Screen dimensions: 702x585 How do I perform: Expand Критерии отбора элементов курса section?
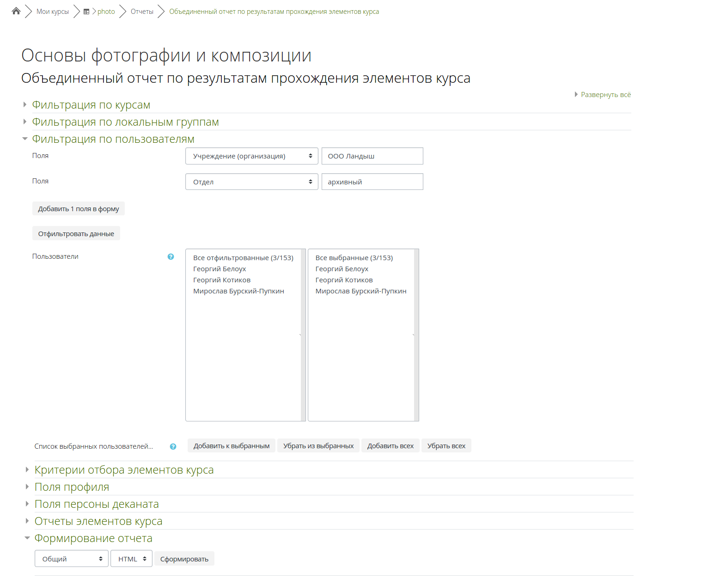124,470
